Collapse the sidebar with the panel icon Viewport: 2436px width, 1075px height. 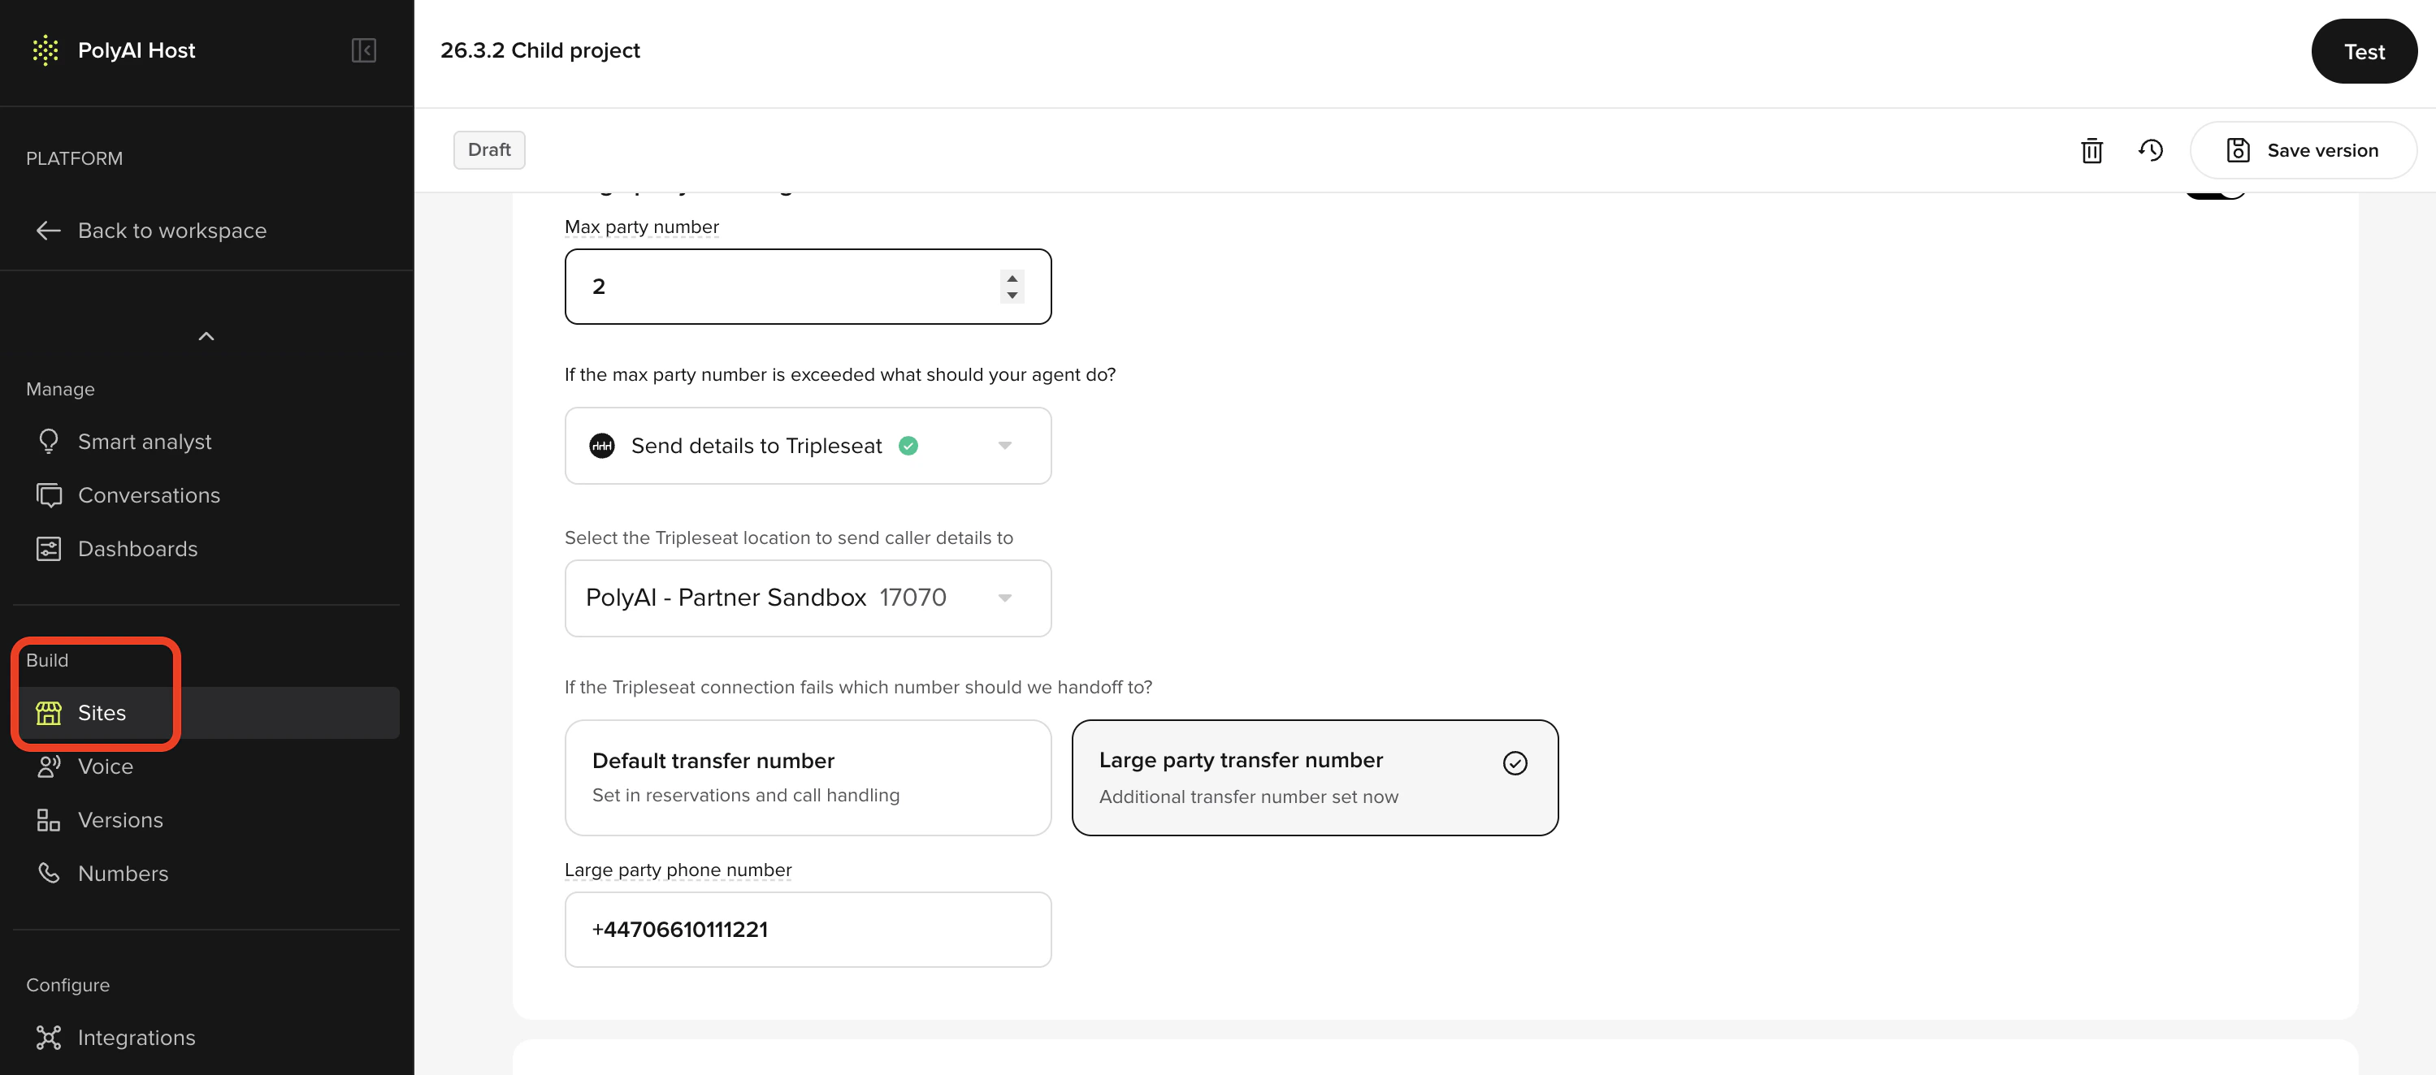364,50
